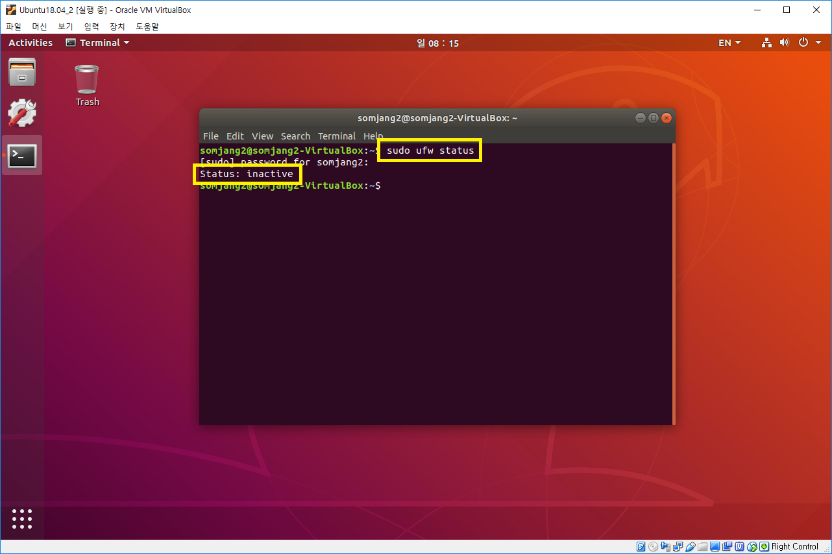Viewport: 832px width, 554px height.
Task: Open the Show Applications grid
Action: pyautogui.click(x=22, y=519)
